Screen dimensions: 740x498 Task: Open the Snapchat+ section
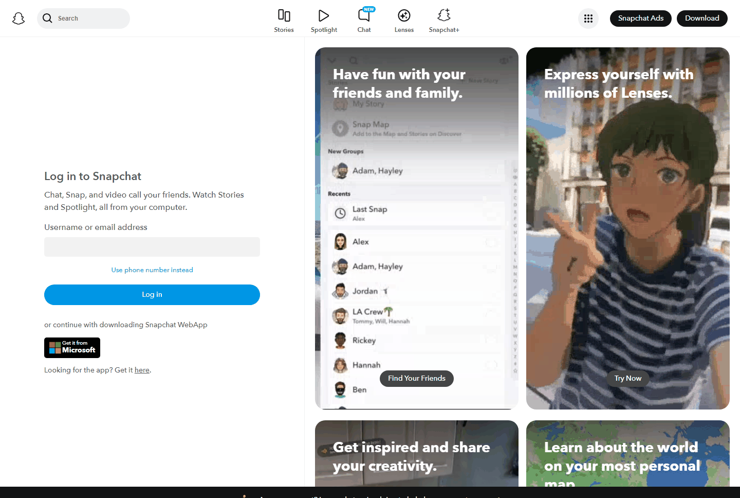(444, 21)
